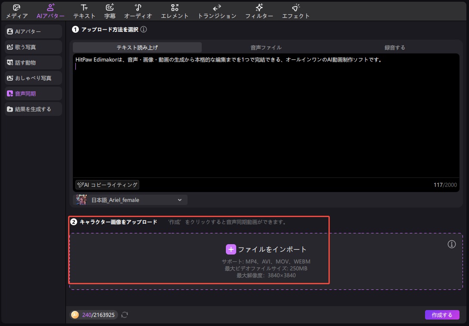
Task: Click the 最大解像度: 3840×3840 text
Action: tap(266, 275)
